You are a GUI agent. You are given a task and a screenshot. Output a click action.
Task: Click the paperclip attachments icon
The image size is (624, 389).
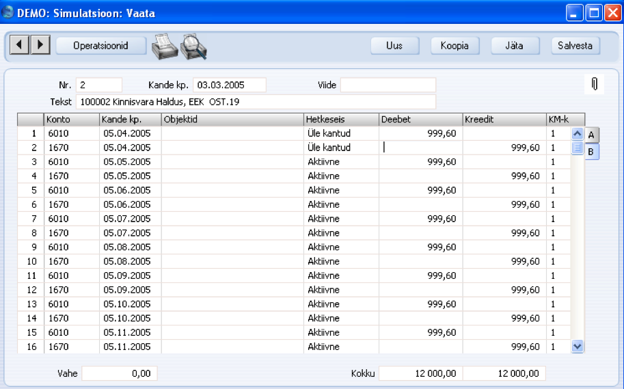(x=594, y=84)
